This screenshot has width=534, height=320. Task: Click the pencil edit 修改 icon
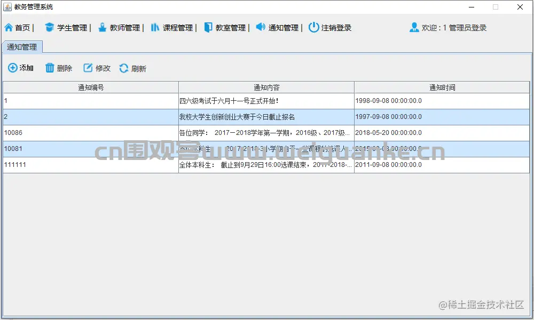point(88,68)
